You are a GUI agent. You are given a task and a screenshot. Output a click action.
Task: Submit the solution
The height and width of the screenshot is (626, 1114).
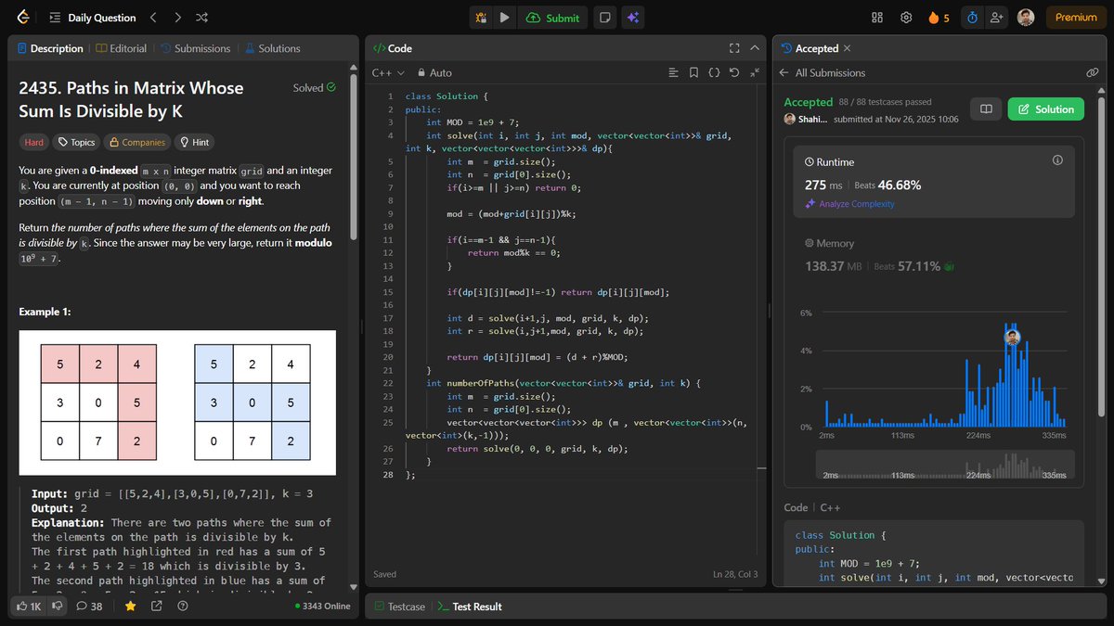pos(552,17)
